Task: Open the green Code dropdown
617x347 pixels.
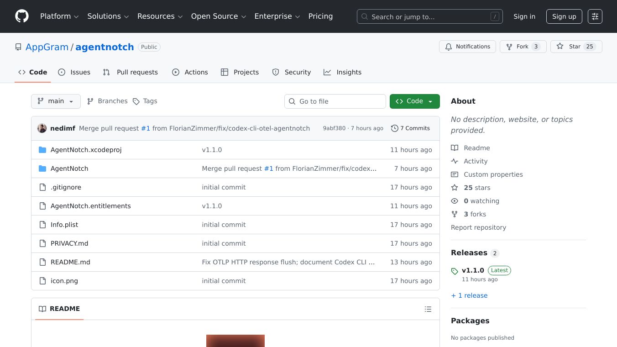Action: (x=414, y=101)
